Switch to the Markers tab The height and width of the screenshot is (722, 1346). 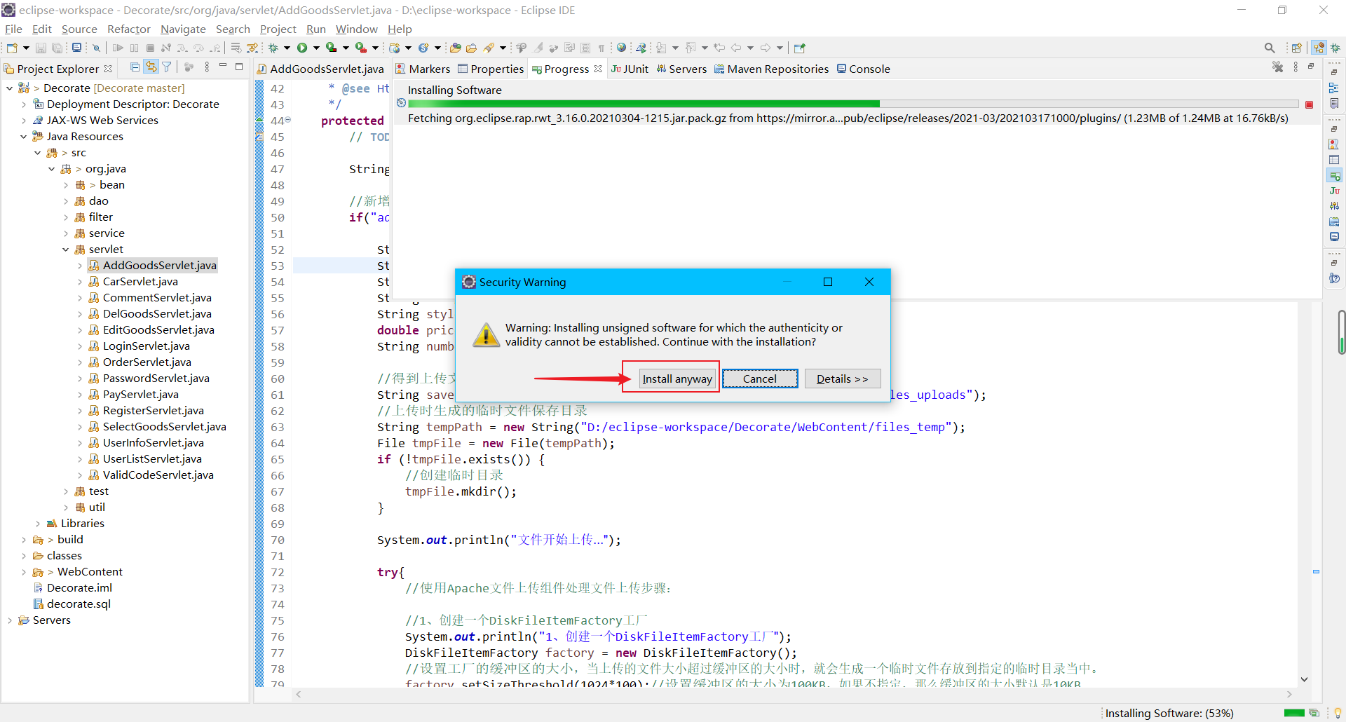[x=423, y=69]
